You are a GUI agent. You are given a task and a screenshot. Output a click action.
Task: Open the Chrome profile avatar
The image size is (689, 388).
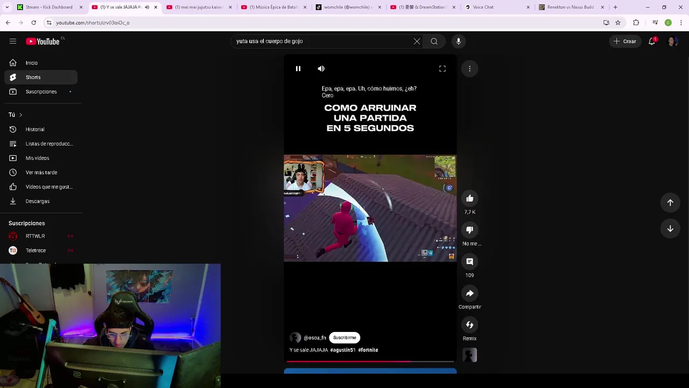pyautogui.click(x=668, y=23)
